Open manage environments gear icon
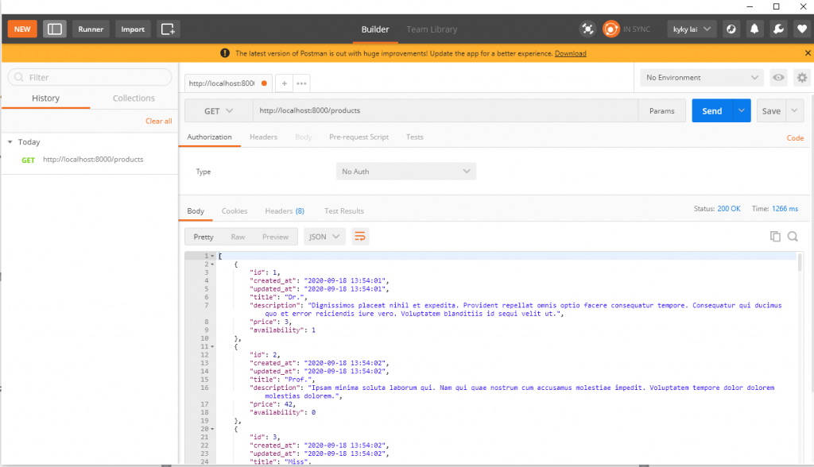814x467 pixels. [x=802, y=77]
